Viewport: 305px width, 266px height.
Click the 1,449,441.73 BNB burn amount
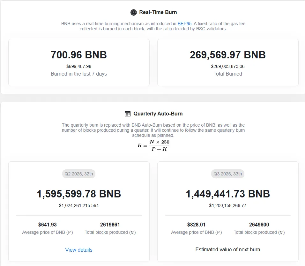(x=228, y=194)
